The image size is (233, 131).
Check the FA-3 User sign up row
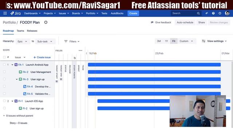4,79
